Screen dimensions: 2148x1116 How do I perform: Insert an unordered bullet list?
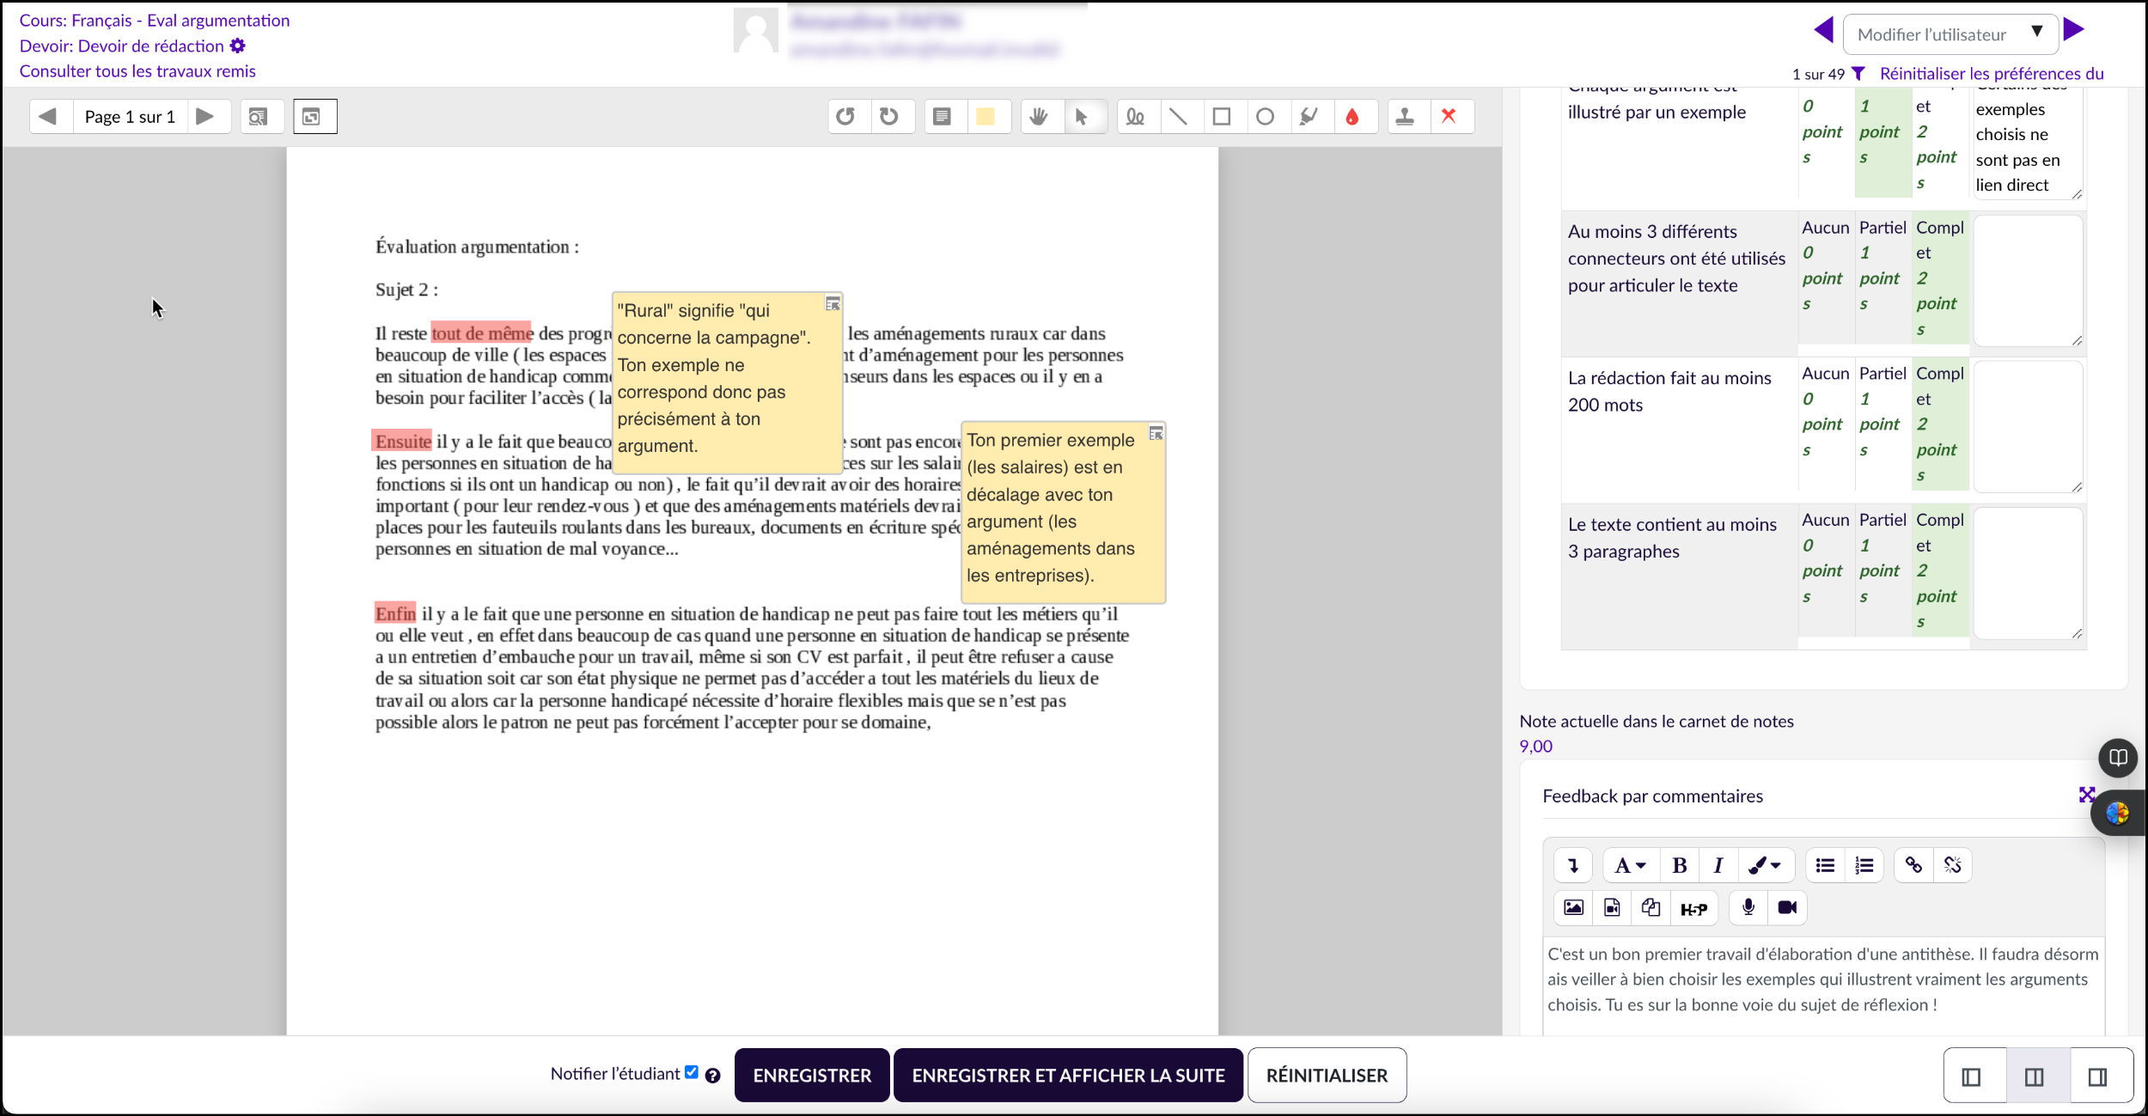(1825, 865)
